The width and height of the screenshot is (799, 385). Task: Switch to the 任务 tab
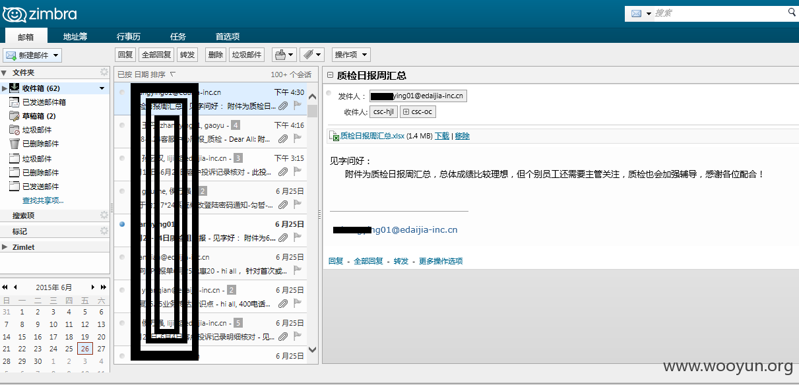point(178,36)
